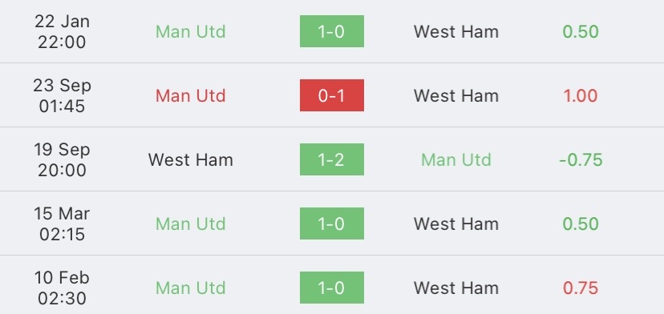Click Man Utd in the 22 Jan row
The width and height of the screenshot is (664, 314).
click(191, 32)
